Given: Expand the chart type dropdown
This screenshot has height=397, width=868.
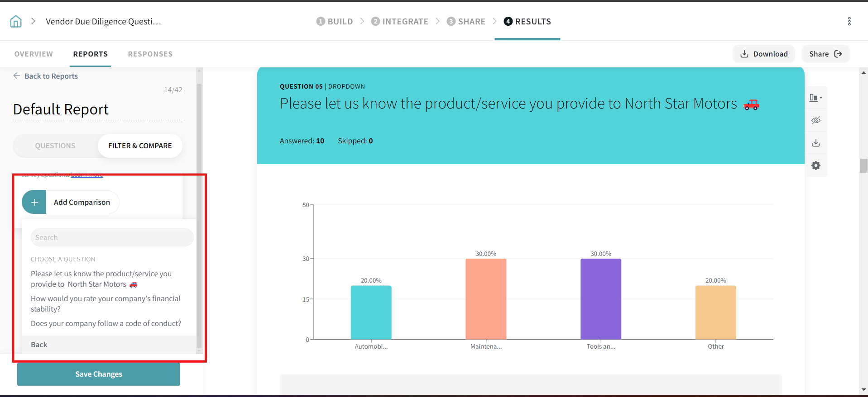Looking at the screenshot, I should pos(815,98).
